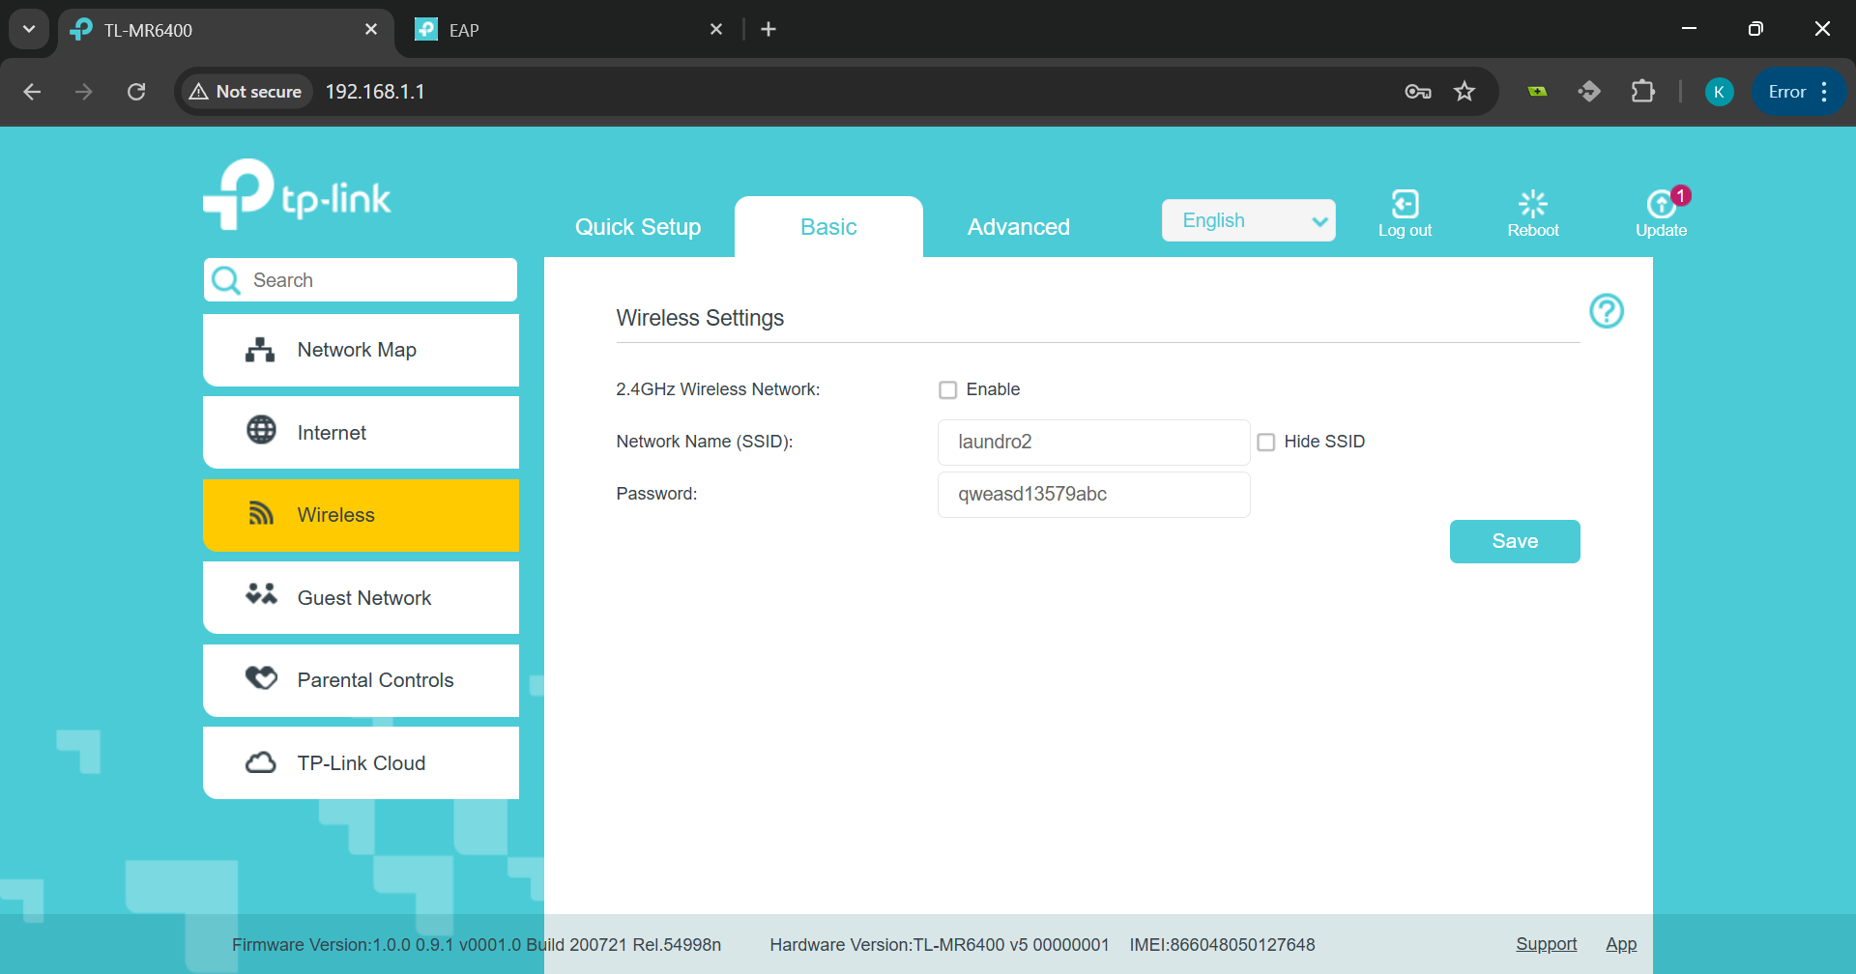Enable the 2.4GHz wireless network checkbox
This screenshot has height=974, width=1856.
tap(948, 390)
